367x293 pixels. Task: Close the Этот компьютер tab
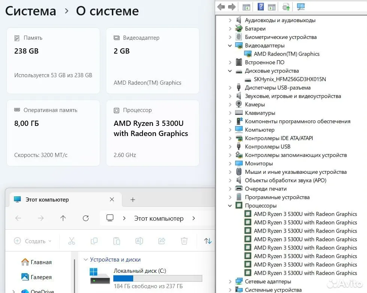click(x=112, y=199)
